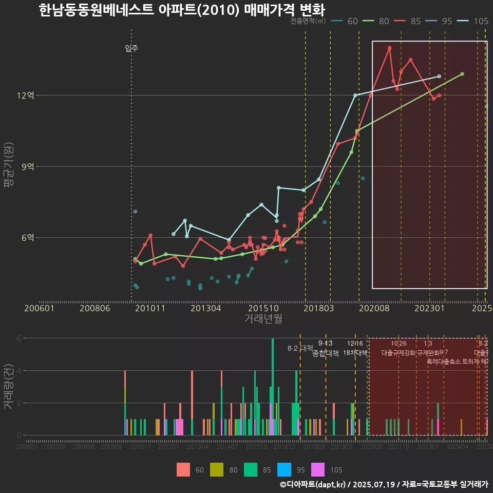Screen dimensions: 493x493
Task: Click 201011 on the price chart x-axis
Action: 150,308
